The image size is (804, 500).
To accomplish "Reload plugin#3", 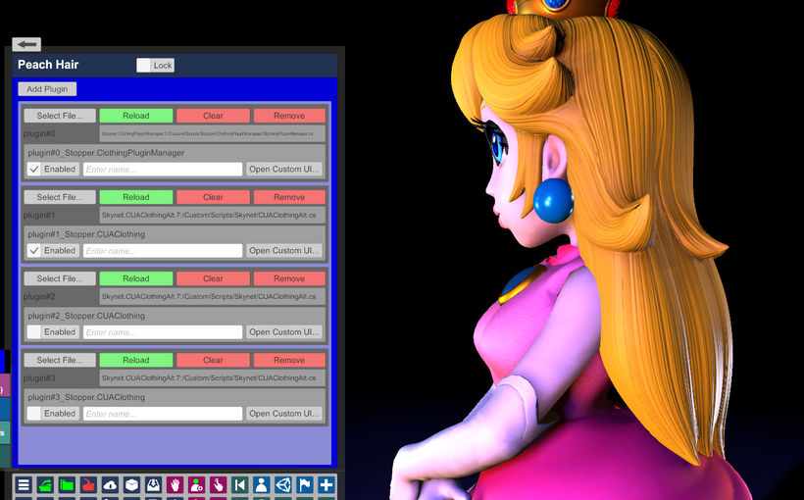I will click(x=136, y=360).
